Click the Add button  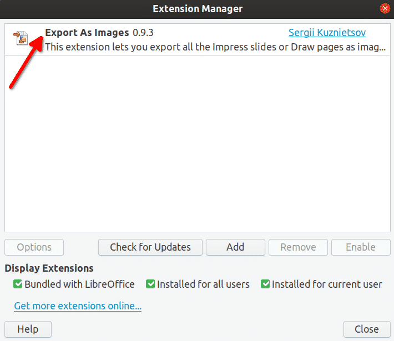[x=235, y=247]
